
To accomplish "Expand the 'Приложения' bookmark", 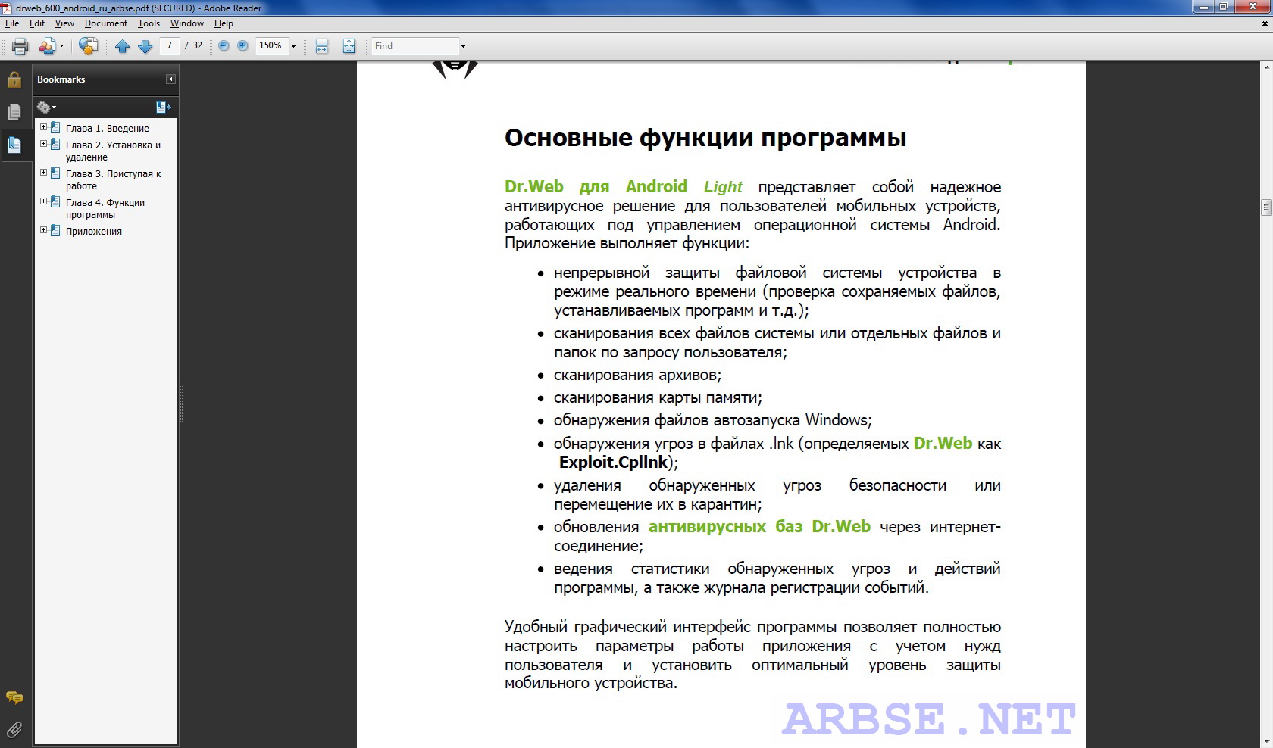I will point(43,230).
